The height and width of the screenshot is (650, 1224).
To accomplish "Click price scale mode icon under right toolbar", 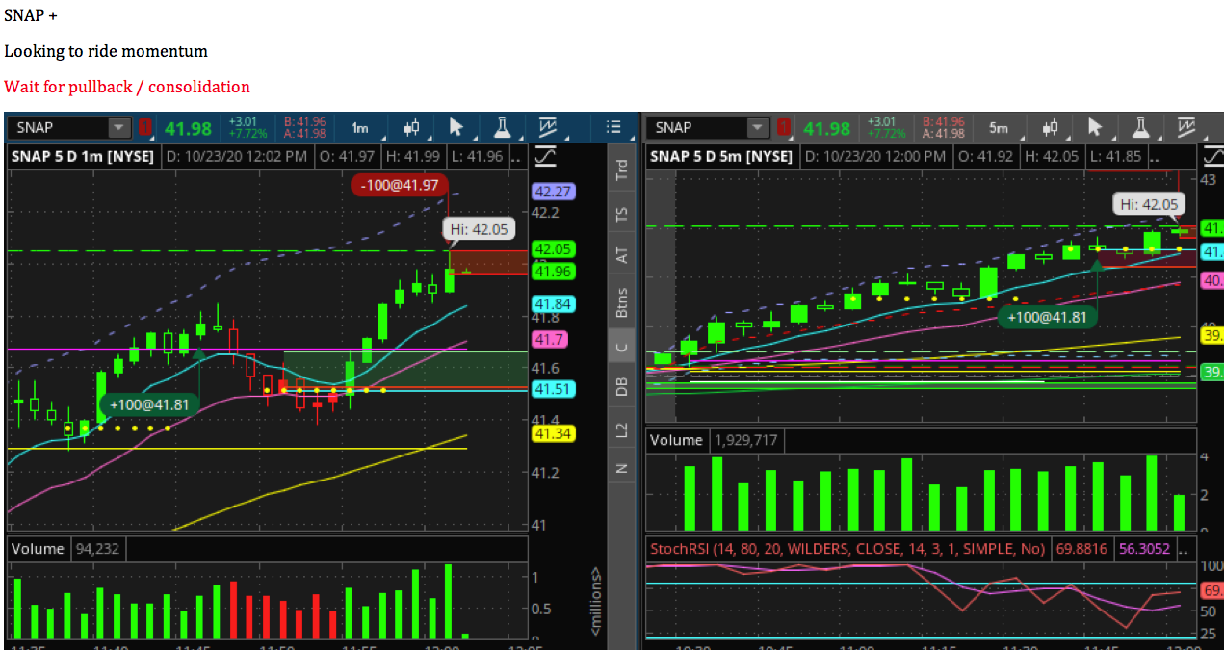I will [x=1211, y=156].
